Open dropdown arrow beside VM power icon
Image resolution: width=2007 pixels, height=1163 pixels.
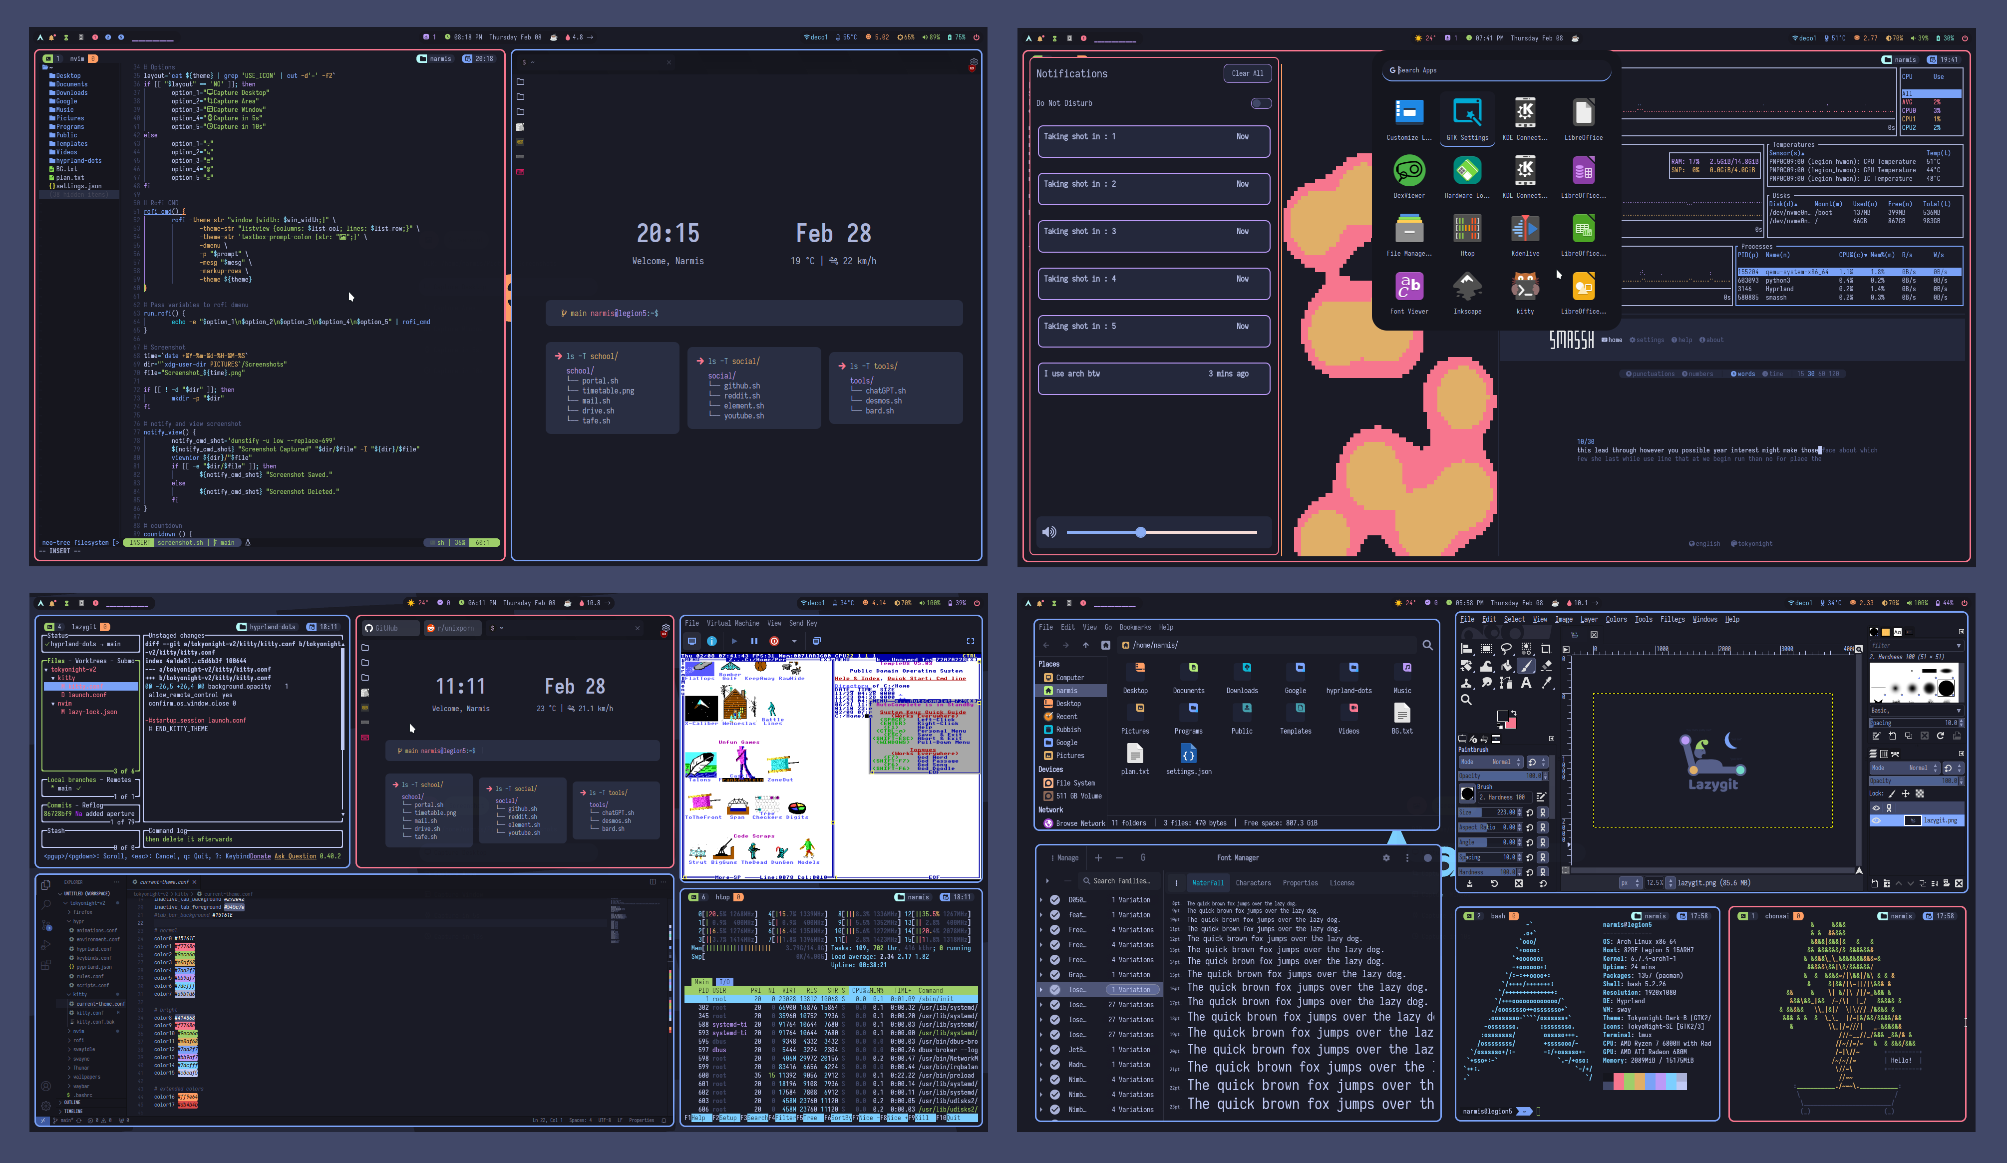click(794, 641)
